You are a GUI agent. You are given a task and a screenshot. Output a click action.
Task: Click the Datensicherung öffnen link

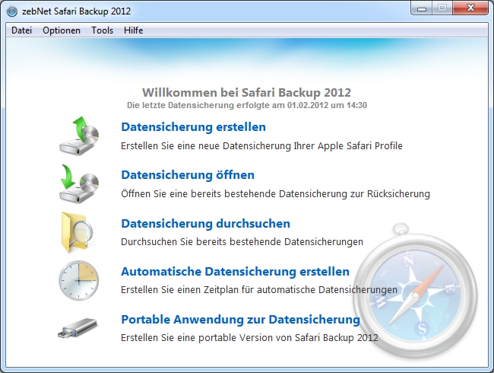click(188, 175)
